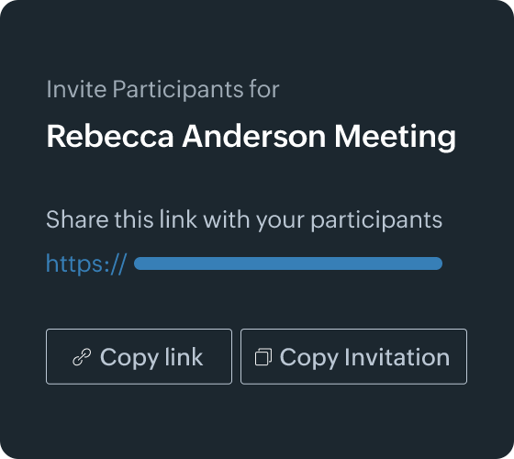Click the https:// prefix text
Screen dimensions: 514x459
click(x=86, y=264)
